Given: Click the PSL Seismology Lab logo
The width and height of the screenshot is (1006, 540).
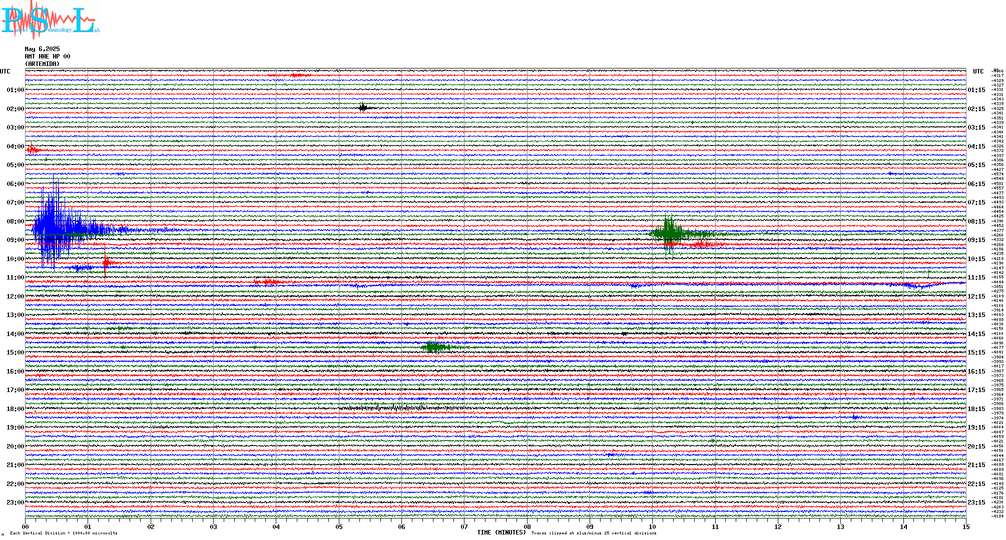Looking at the screenshot, I should tap(50, 20).
